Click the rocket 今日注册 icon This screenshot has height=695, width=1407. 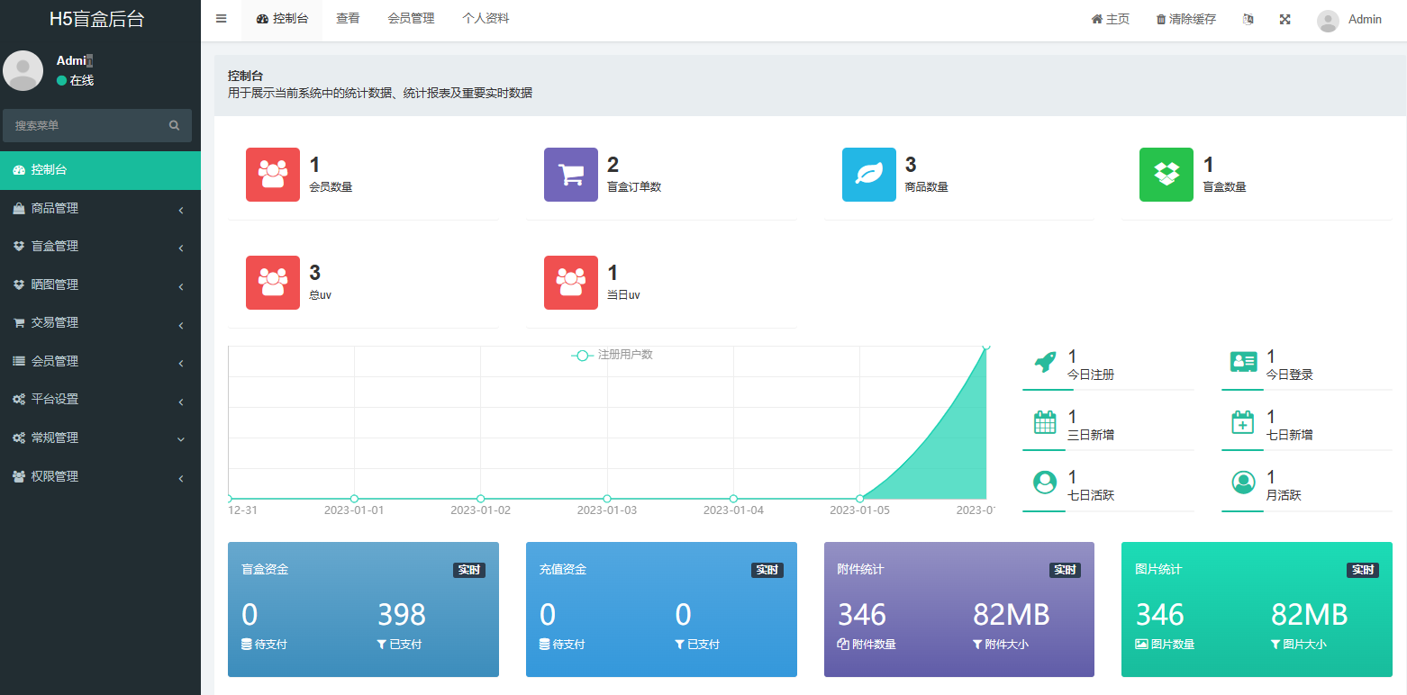pyautogui.click(x=1045, y=363)
